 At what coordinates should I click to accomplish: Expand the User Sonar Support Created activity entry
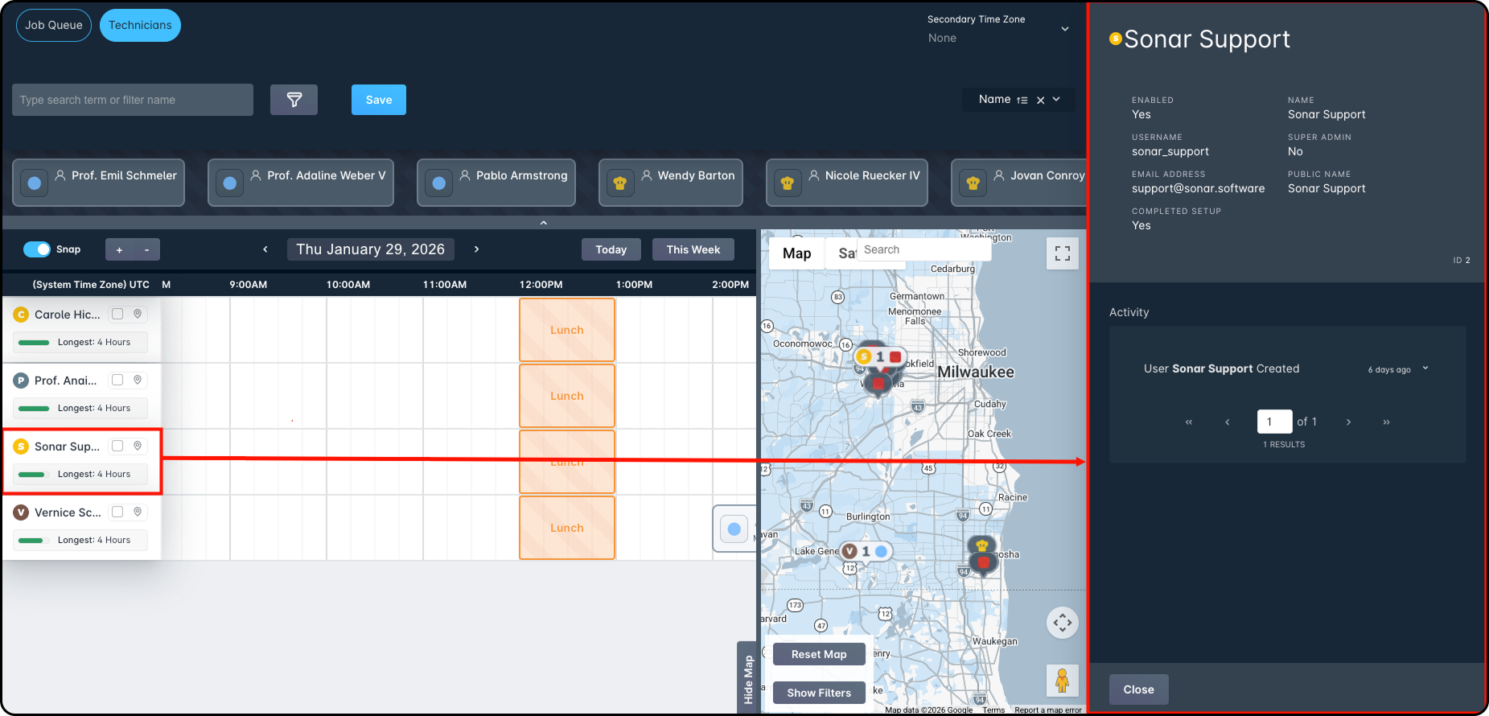[1425, 368]
